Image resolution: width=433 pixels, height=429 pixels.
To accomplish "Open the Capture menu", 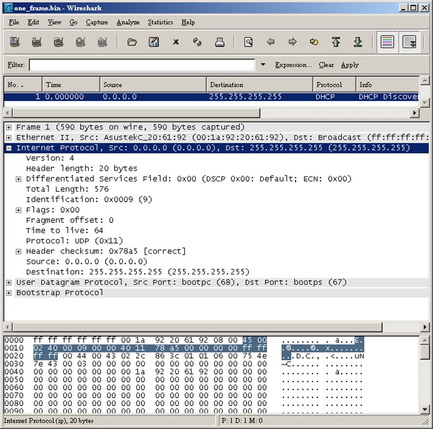I will pos(97,22).
